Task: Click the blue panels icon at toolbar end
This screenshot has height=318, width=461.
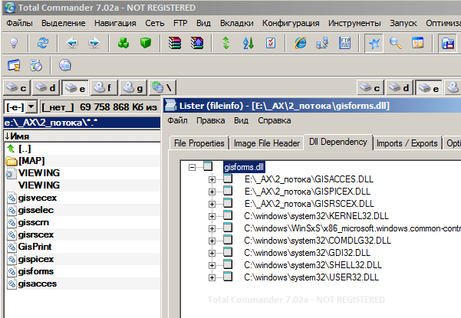Action: click(447, 44)
